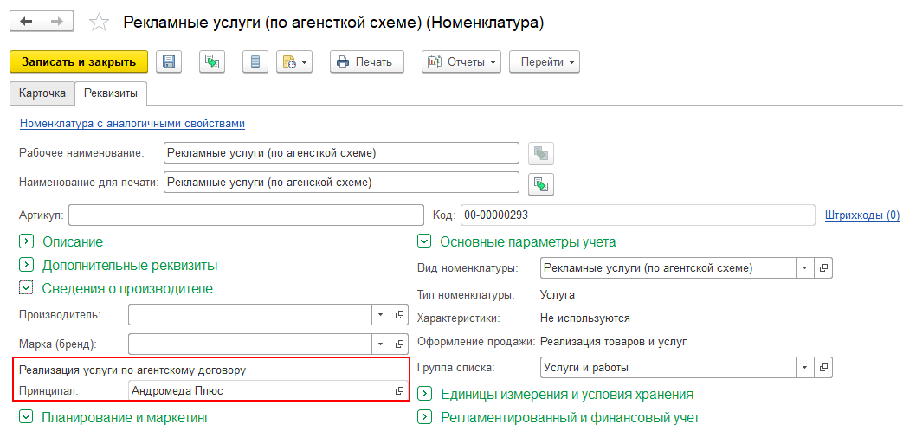
Task: Switch to the Карточка tab
Action: coord(42,93)
